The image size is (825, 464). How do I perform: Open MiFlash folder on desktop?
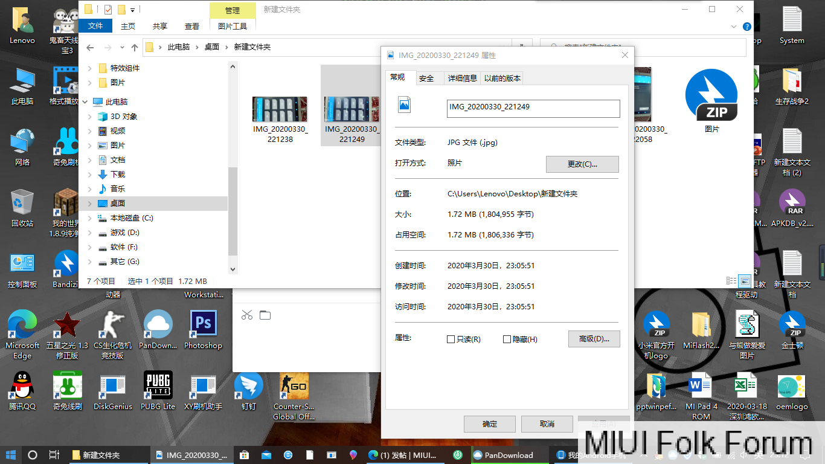(x=701, y=330)
